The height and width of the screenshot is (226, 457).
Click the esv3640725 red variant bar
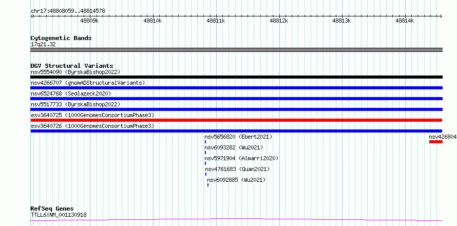pos(236,120)
